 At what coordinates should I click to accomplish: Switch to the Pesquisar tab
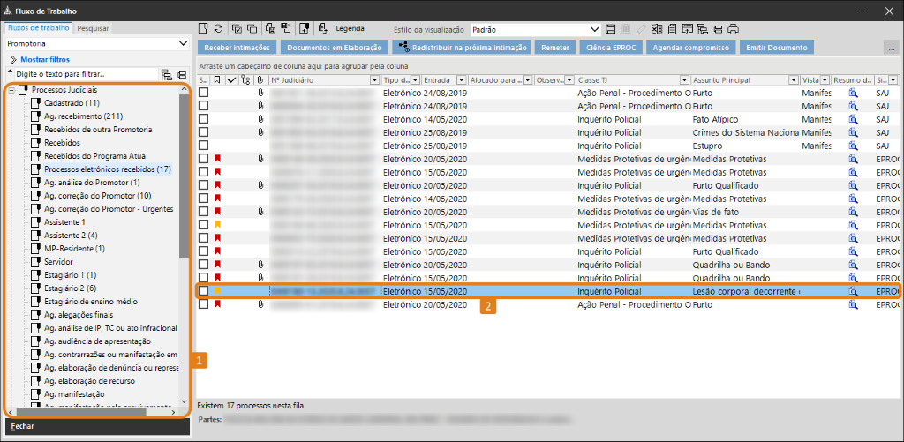tap(93, 27)
